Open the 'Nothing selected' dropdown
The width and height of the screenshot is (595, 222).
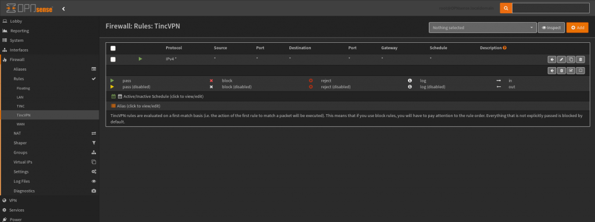click(x=483, y=28)
